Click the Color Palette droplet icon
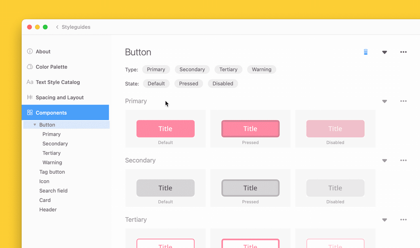Screen dimensions: 420x248 [x=30, y=67]
